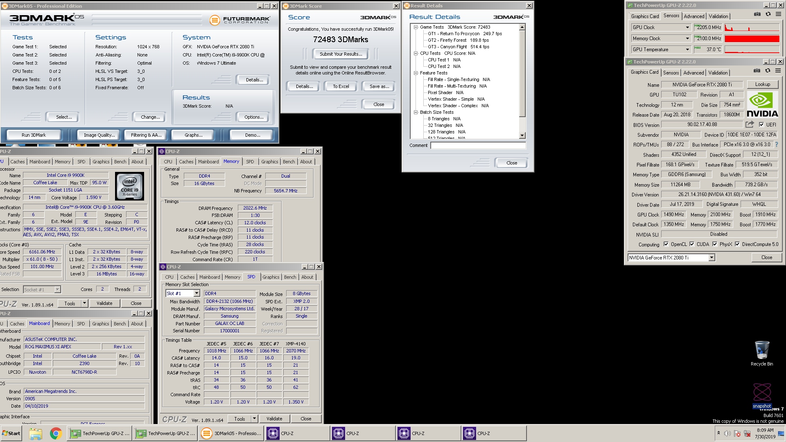Viewport: 786px width, 442px height.
Task: Click refresh icon in GPU-Z Sensors window
Action: (x=768, y=14)
